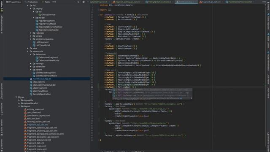Switch to the Project Files view tab
This screenshot has height=152, width=270.
[x=13, y=2]
